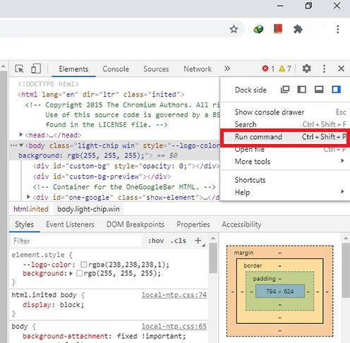The width and height of the screenshot is (350, 343).
Task: Click the yellow warning count indicator
Action: click(x=285, y=68)
